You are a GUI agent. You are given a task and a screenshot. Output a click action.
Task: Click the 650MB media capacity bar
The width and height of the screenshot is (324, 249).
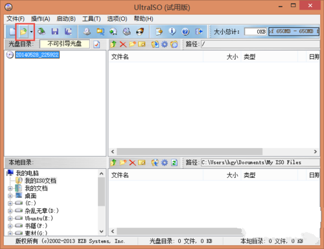(294, 32)
